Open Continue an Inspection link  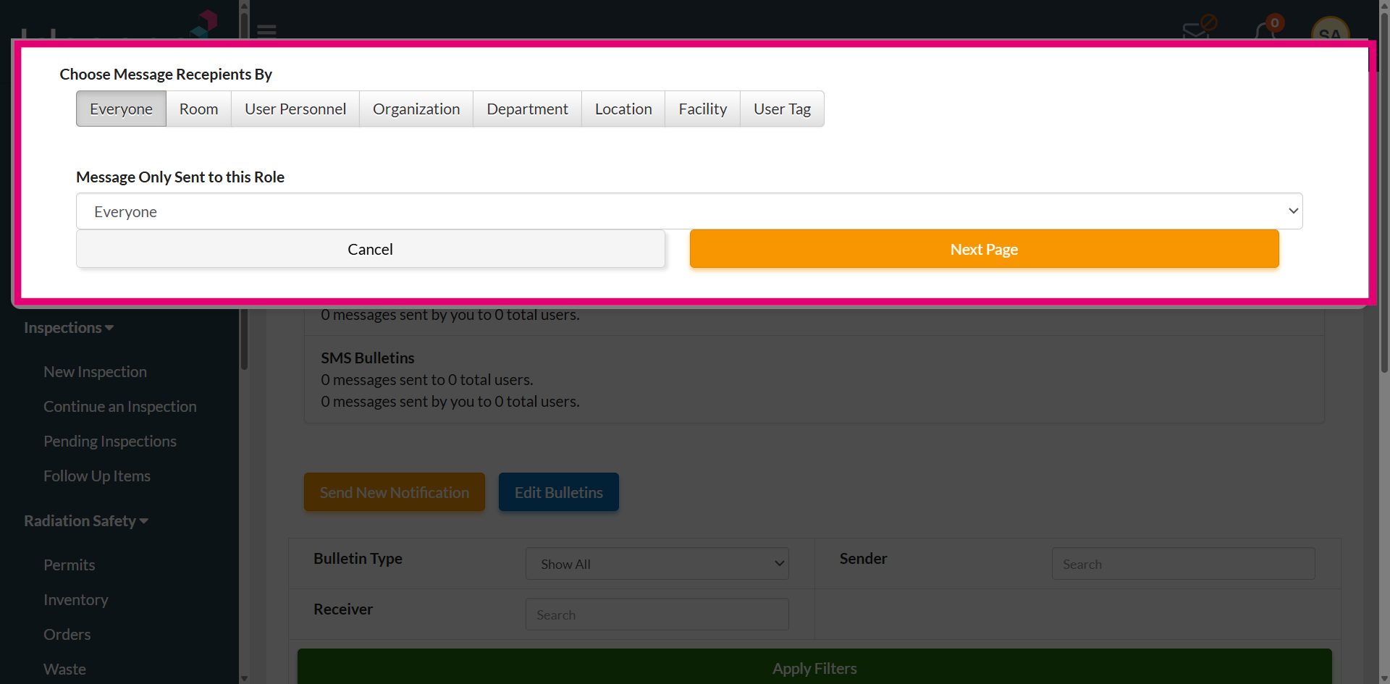(120, 407)
